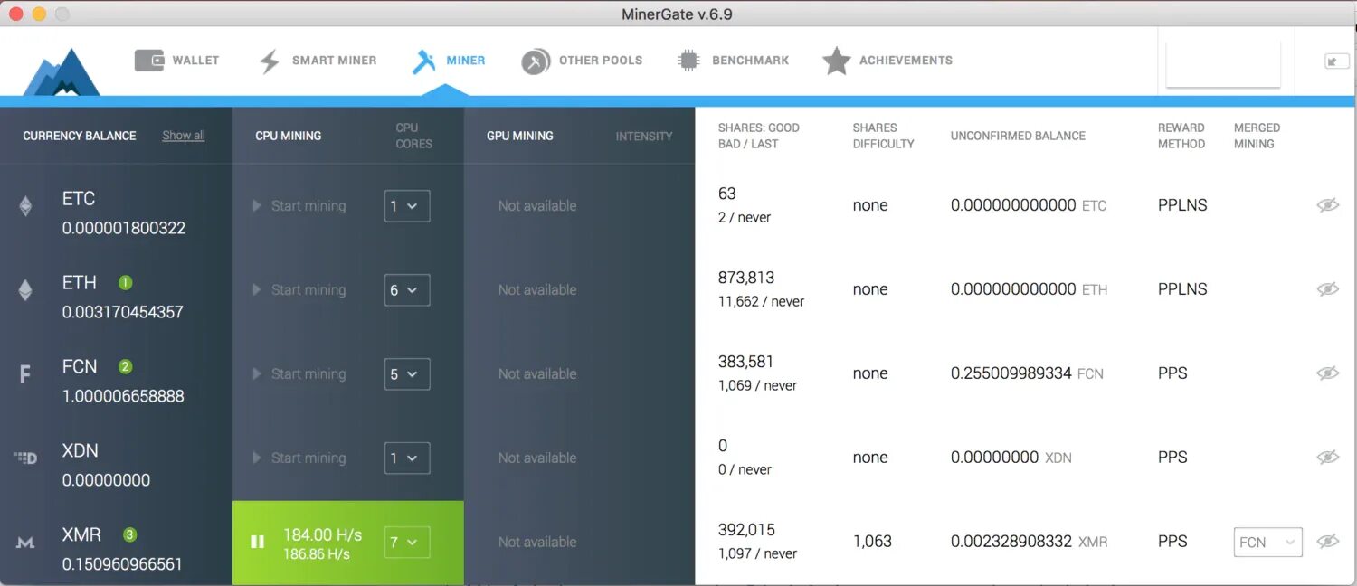Click the Currency Balance column header
Screen dimensions: 1357x586
click(x=80, y=136)
